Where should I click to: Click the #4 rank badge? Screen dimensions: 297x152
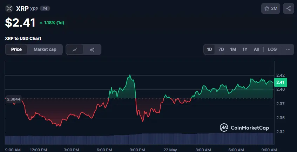click(x=45, y=8)
